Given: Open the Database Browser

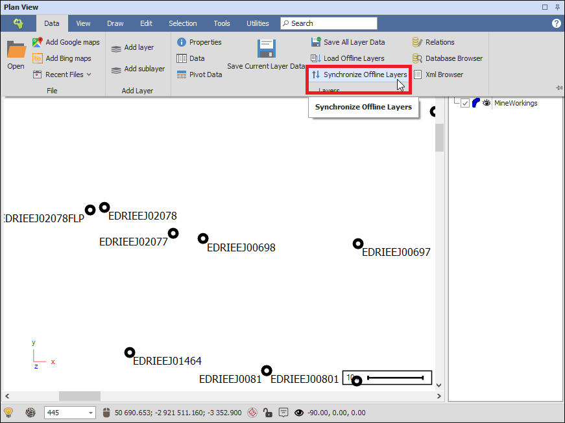Looking at the screenshot, I should tap(448, 58).
